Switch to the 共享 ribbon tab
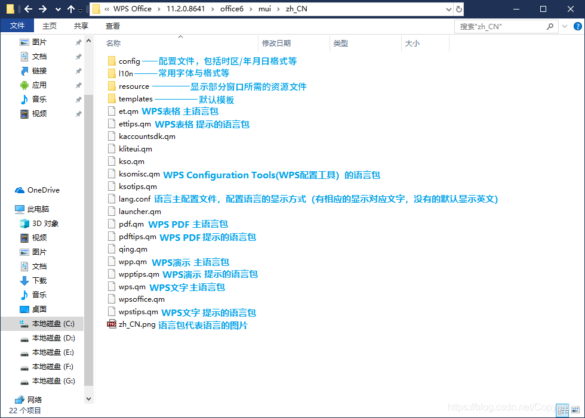585x418 pixels. pyautogui.click(x=81, y=26)
